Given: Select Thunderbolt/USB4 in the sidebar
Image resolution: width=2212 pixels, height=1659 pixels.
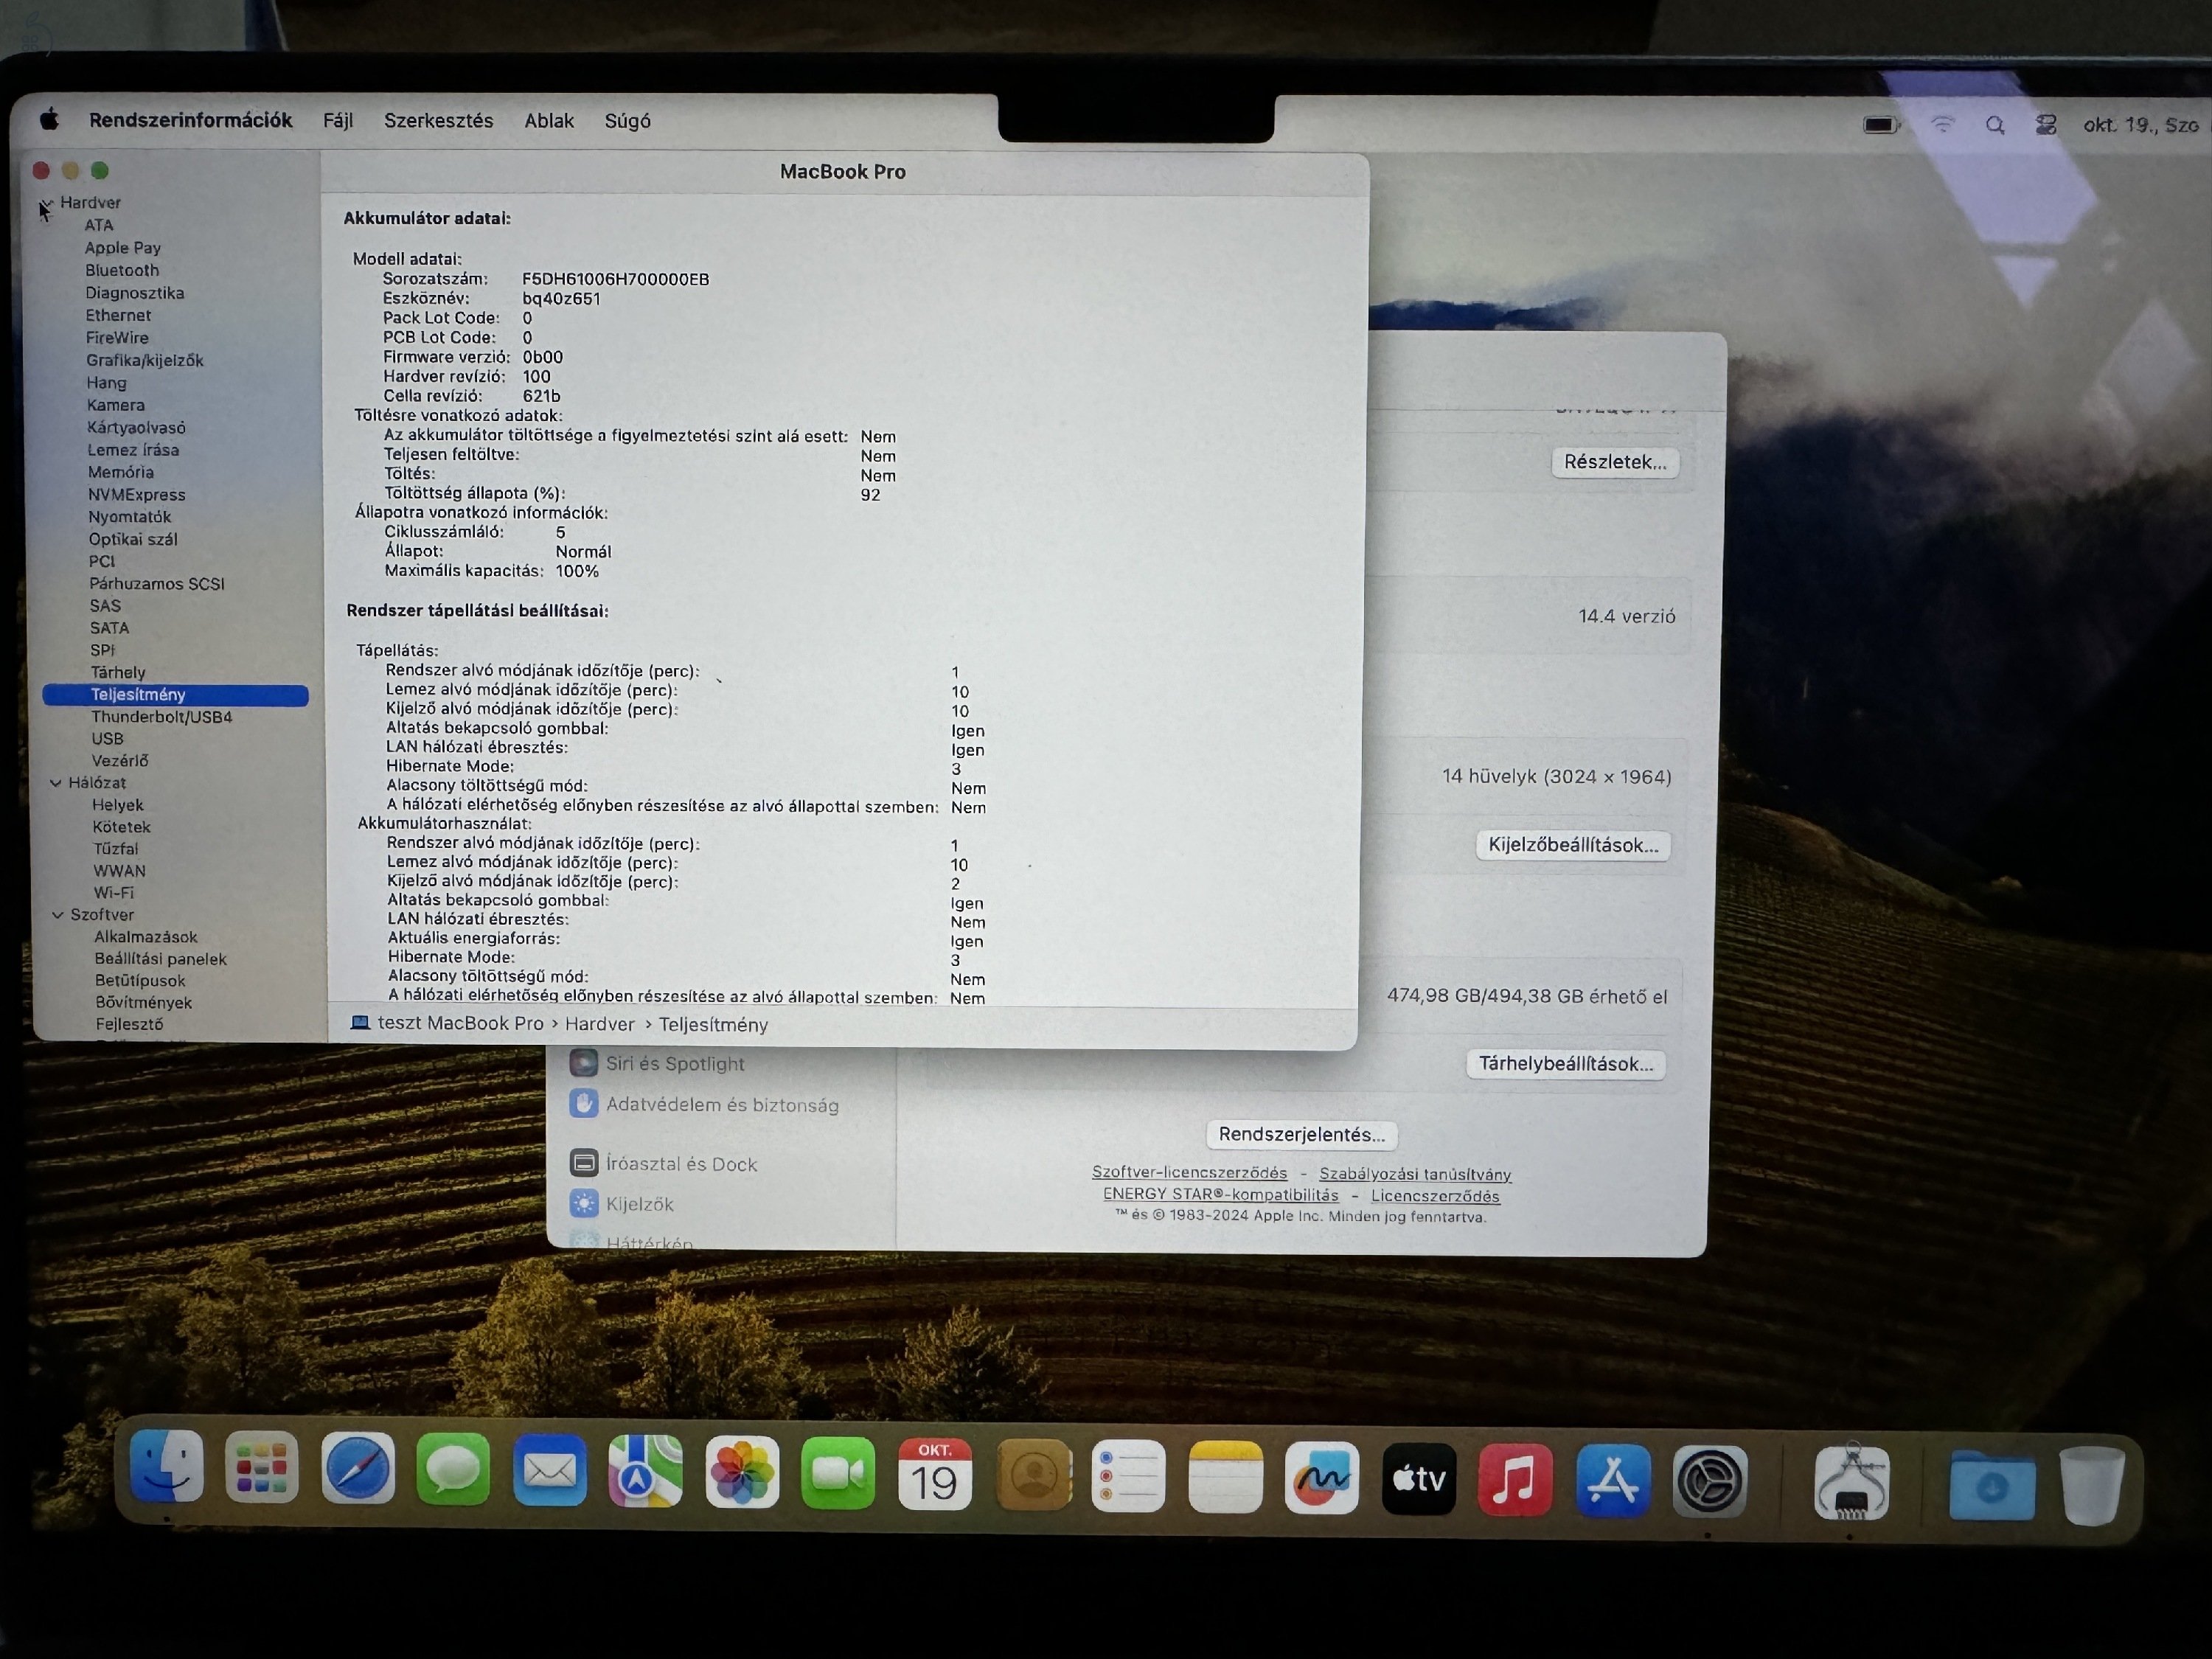Looking at the screenshot, I should tap(162, 717).
